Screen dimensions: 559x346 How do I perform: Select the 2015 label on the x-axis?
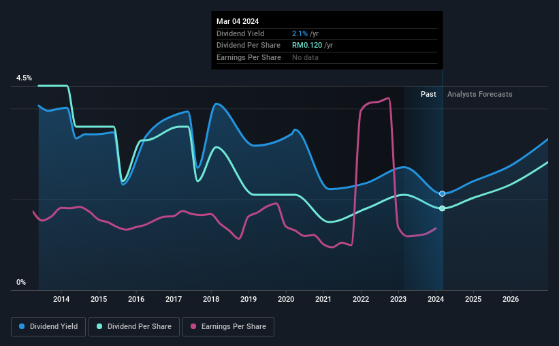tap(99, 299)
